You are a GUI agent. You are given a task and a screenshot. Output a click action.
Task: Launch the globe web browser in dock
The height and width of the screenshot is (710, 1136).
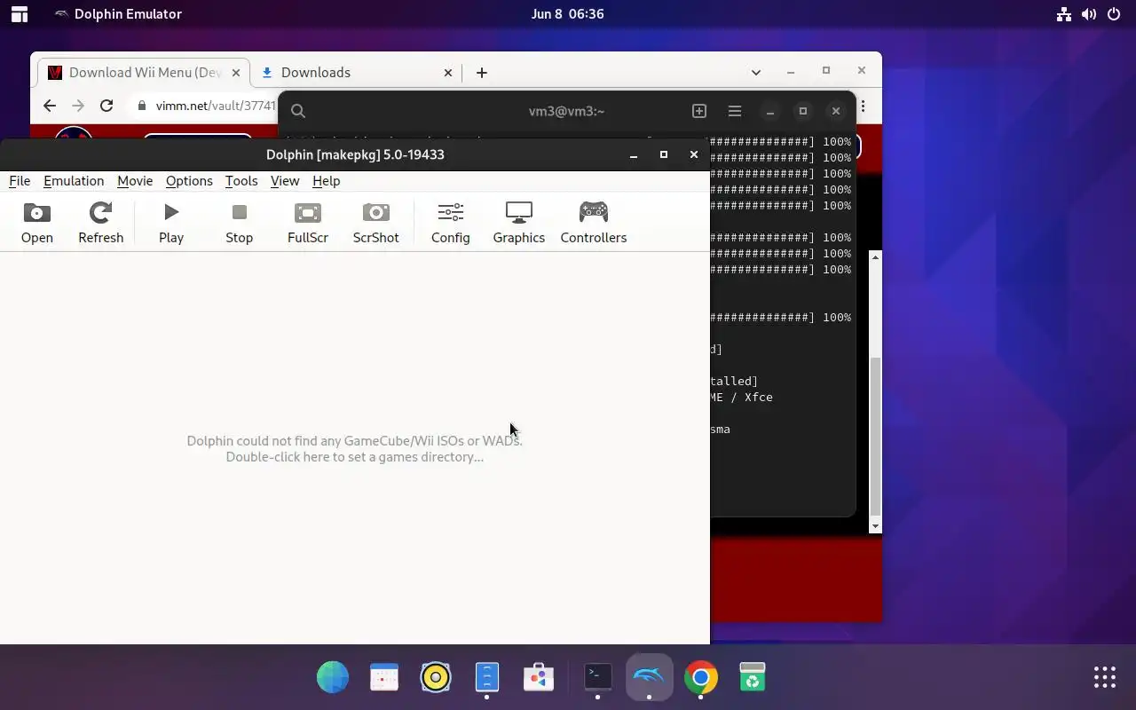pos(333,677)
